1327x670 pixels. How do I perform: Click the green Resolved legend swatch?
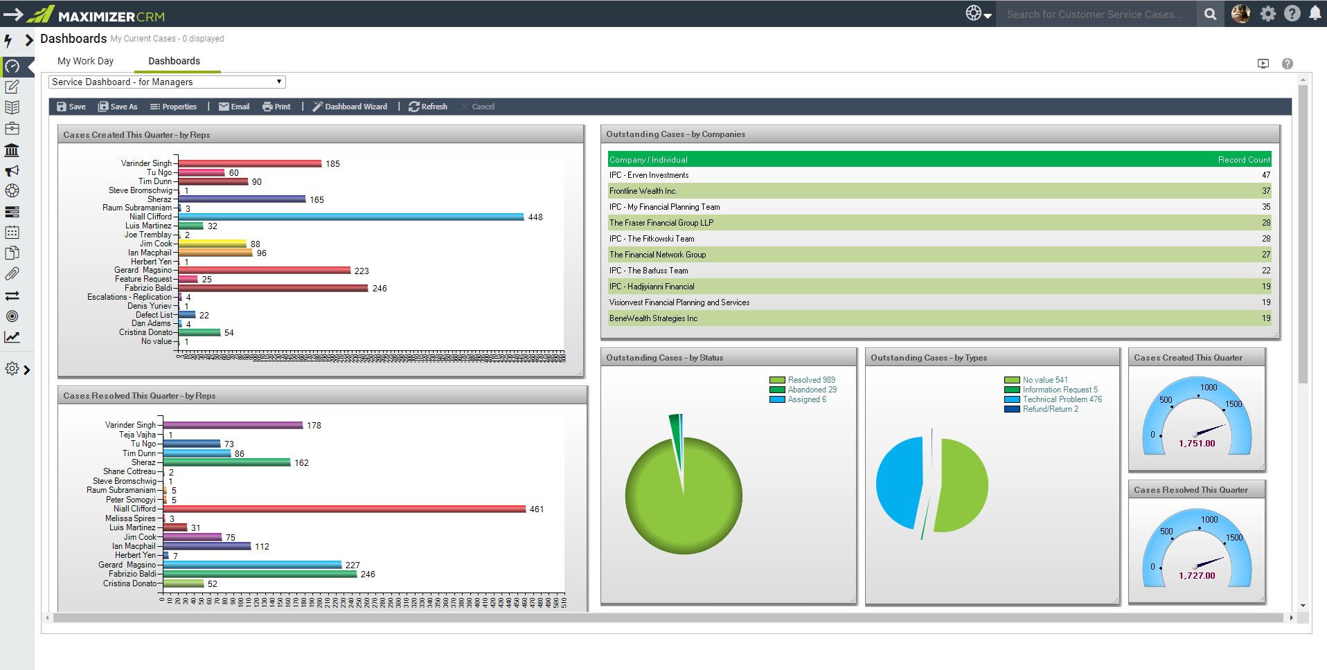click(x=777, y=379)
